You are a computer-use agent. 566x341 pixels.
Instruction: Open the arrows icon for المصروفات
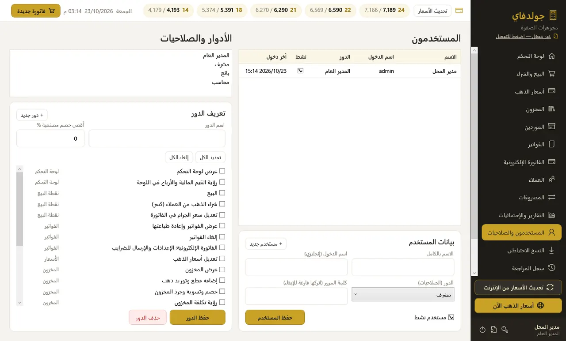(551, 197)
